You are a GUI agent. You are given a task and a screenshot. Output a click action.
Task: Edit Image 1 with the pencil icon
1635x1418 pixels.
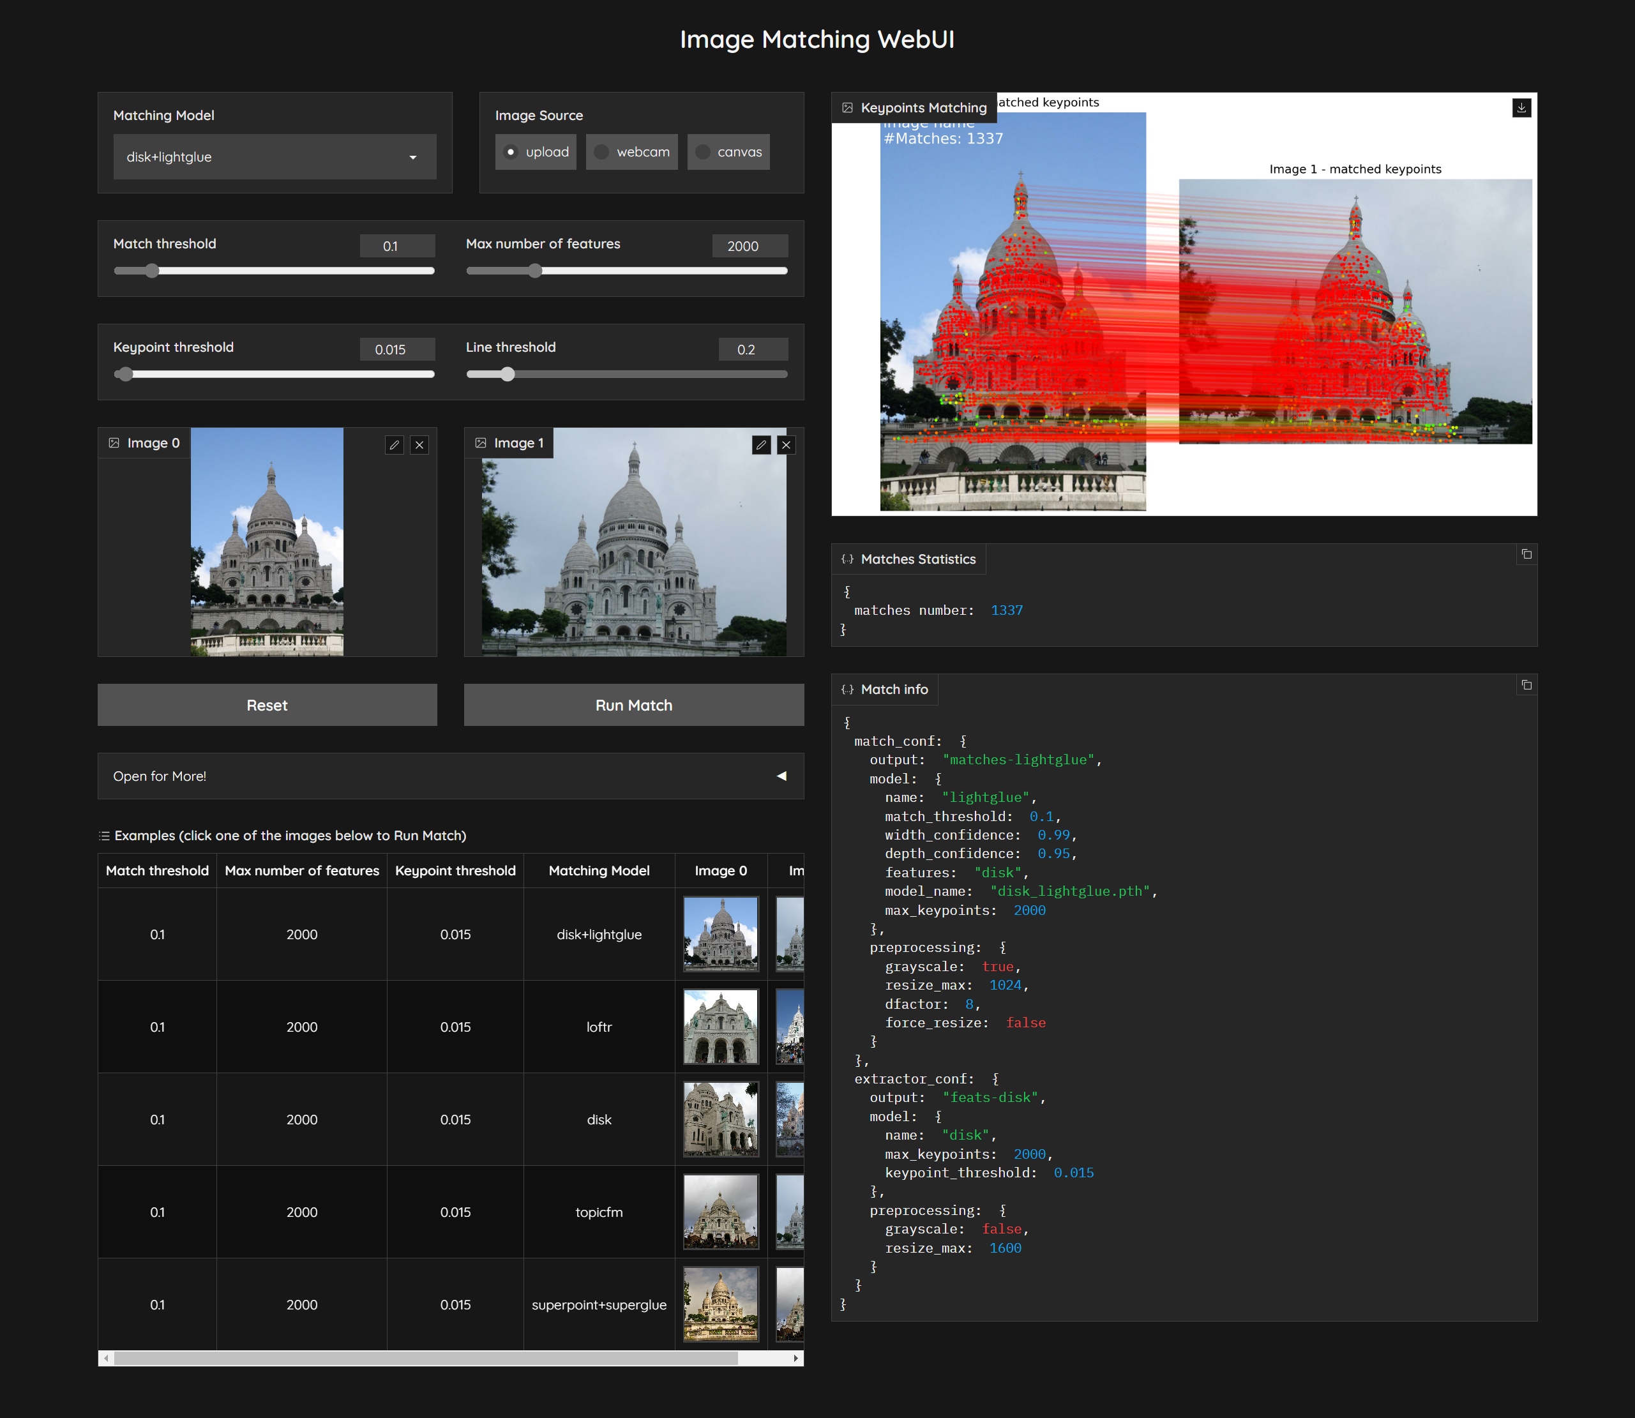tap(761, 445)
